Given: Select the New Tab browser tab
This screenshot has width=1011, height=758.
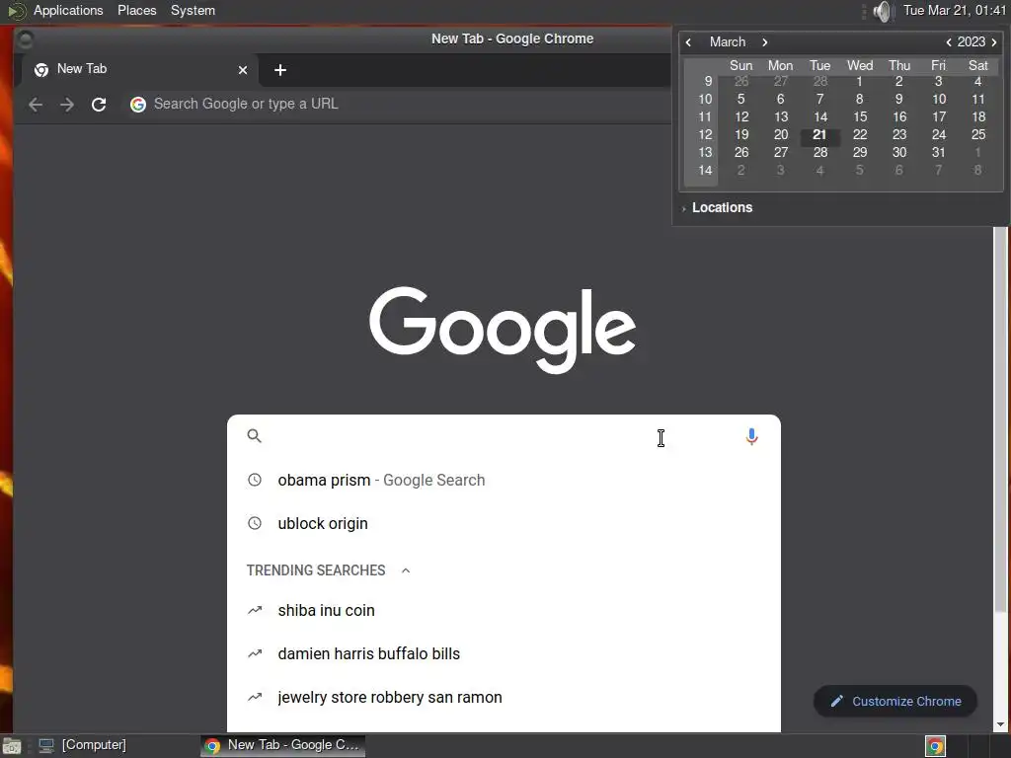Looking at the screenshot, I should point(140,70).
